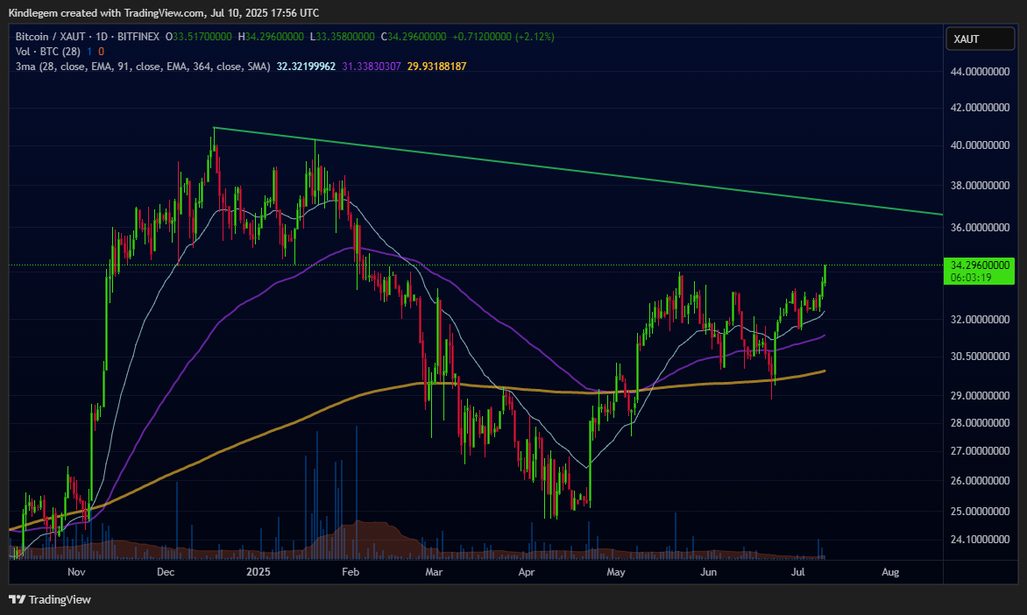Click the 30.50000000 price axis label
Viewport: 1027px width, 615px height.
(x=980, y=357)
